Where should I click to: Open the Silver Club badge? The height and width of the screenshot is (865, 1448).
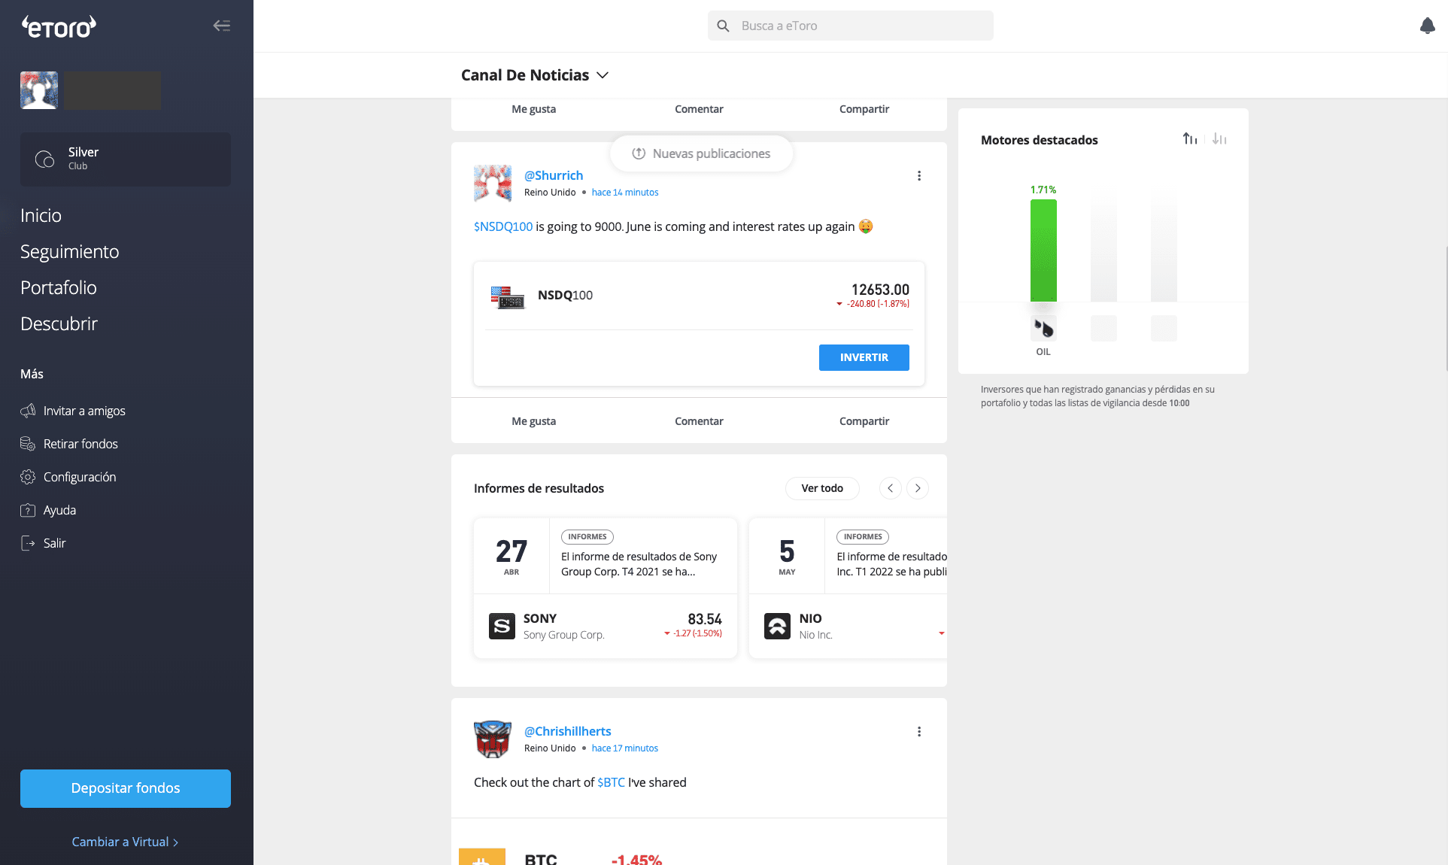tap(126, 159)
